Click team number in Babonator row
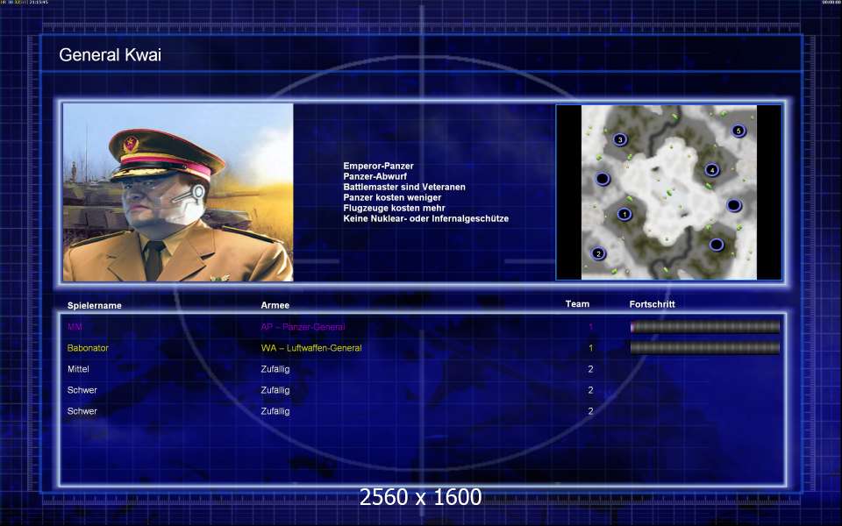Viewport: 842px width, 526px height. point(590,348)
